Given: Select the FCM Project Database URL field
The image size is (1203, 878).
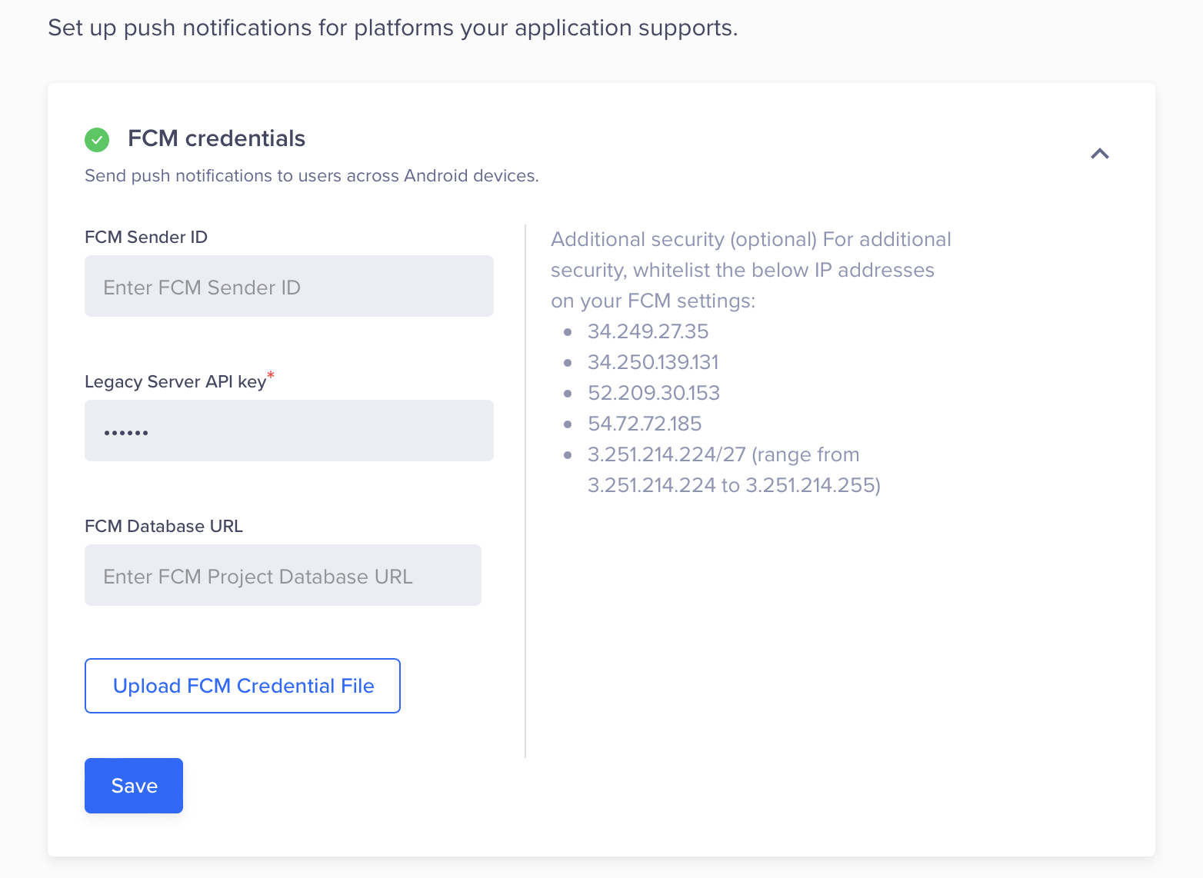Looking at the screenshot, I should pyautogui.click(x=282, y=575).
